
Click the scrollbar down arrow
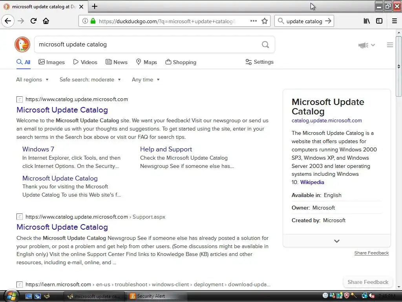click(x=398, y=287)
